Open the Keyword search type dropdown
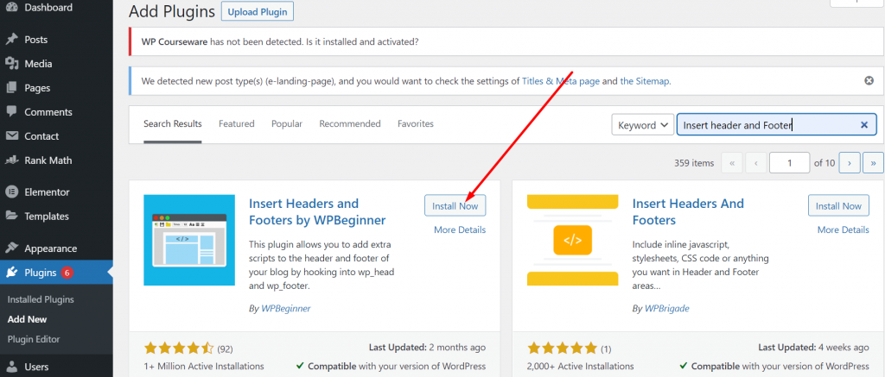Viewport: 885px width, 377px height. (x=643, y=125)
